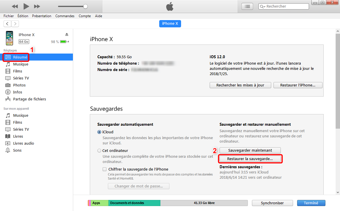Click the iOS 12.0 version text
The height and width of the screenshot is (211, 340).
tap(217, 57)
